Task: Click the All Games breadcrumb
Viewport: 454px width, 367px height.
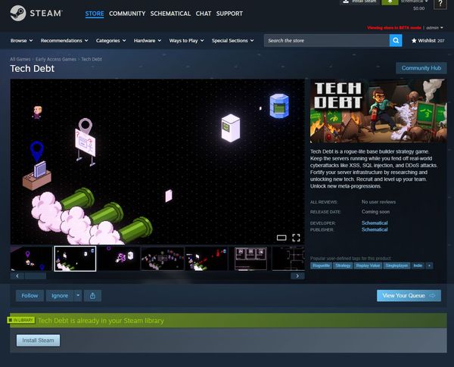Action: click(x=20, y=59)
